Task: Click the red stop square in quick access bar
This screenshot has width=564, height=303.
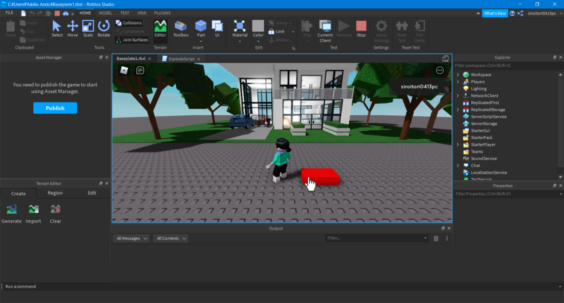Action: (57, 13)
